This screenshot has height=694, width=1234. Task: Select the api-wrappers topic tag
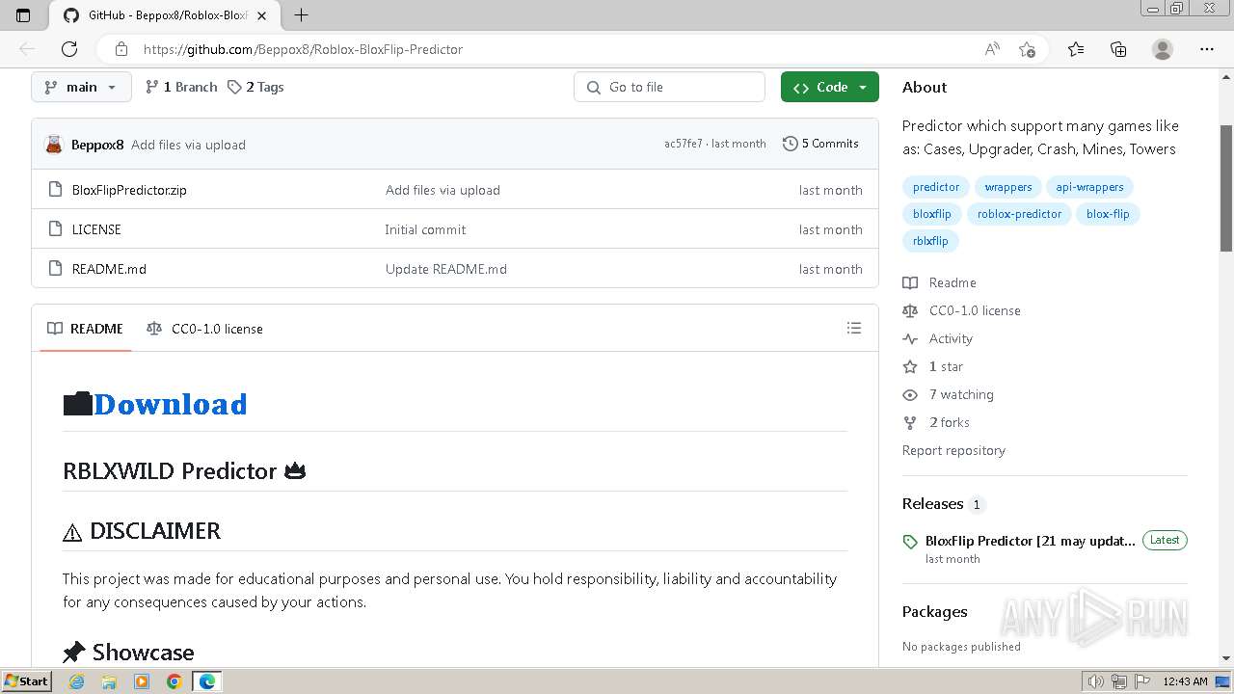[x=1089, y=187]
